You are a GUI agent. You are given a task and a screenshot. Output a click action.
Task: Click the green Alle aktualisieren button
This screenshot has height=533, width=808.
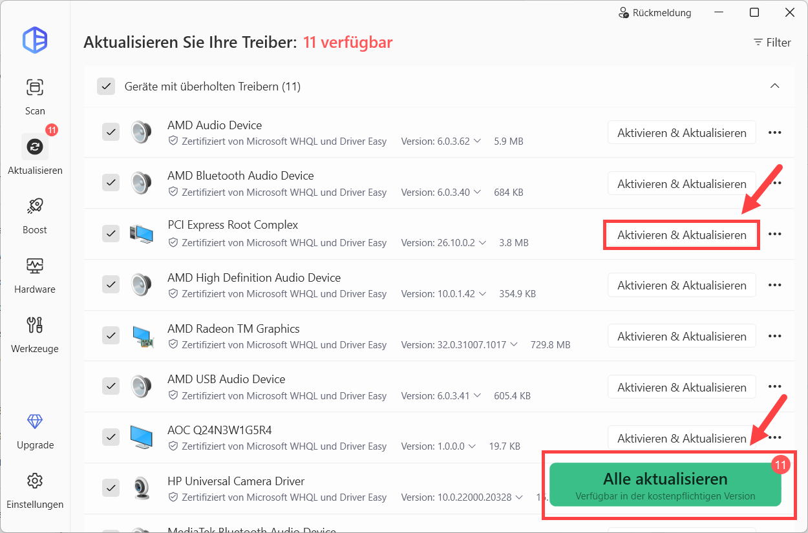665,485
